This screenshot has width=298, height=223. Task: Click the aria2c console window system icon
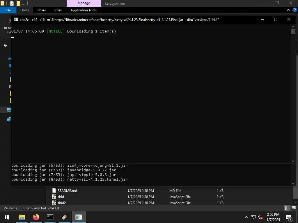click(16, 19)
